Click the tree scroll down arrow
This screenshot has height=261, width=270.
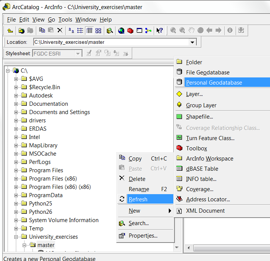pyautogui.click(x=177, y=247)
